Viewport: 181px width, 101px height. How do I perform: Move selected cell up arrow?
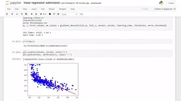pos(32,14)
